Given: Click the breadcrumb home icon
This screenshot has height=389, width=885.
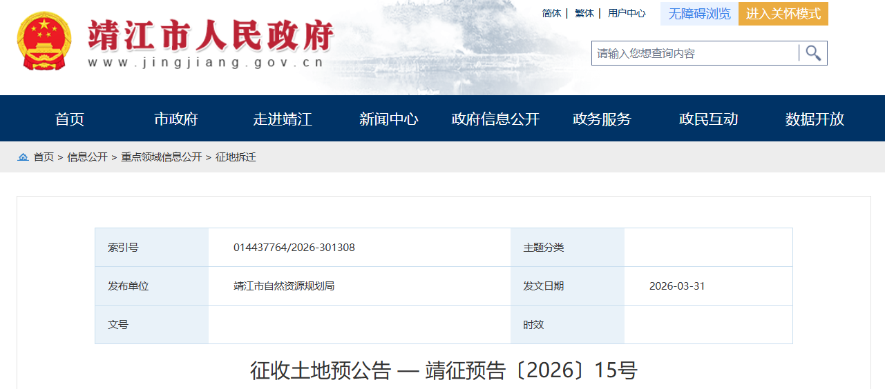Looking at the screenshot, I should click(23, 157).
